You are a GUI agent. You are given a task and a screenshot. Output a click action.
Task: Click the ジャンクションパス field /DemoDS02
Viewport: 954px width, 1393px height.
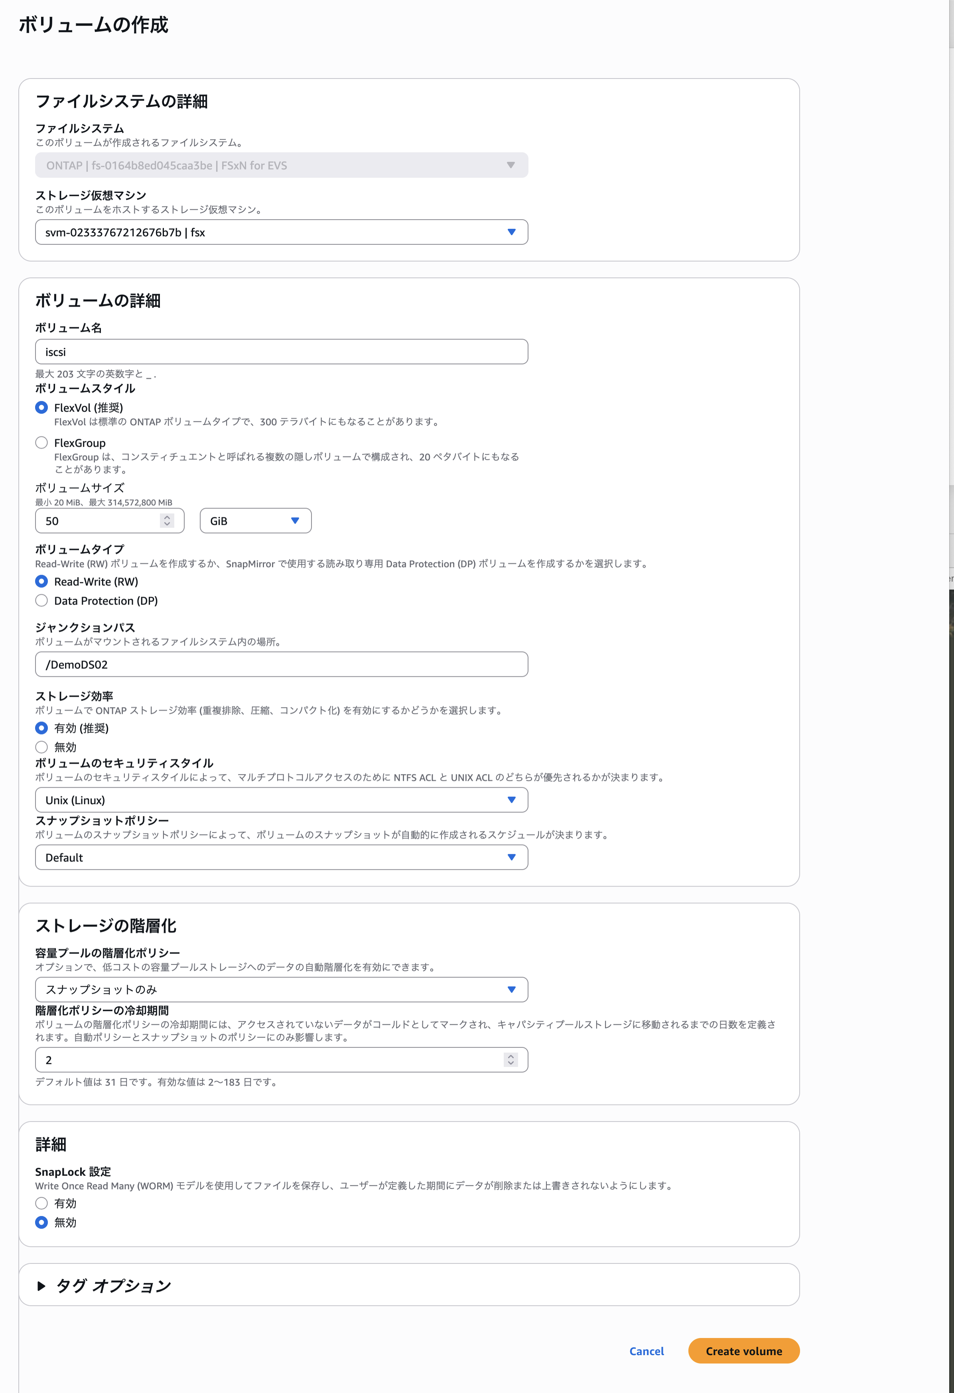click(x=281, y=664)
